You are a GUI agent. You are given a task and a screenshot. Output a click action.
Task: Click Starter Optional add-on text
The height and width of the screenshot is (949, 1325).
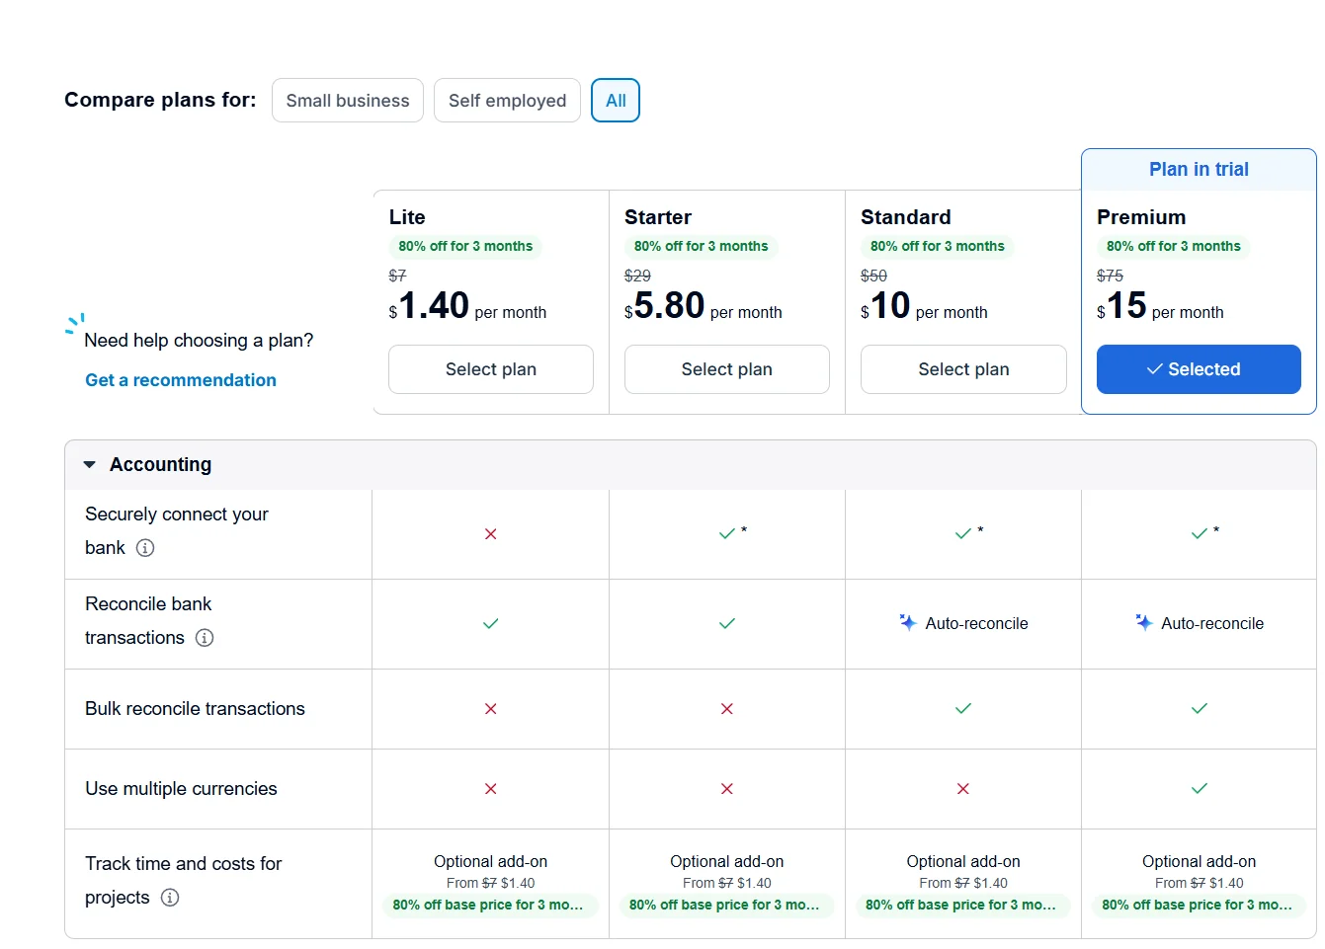pos(727,861)
